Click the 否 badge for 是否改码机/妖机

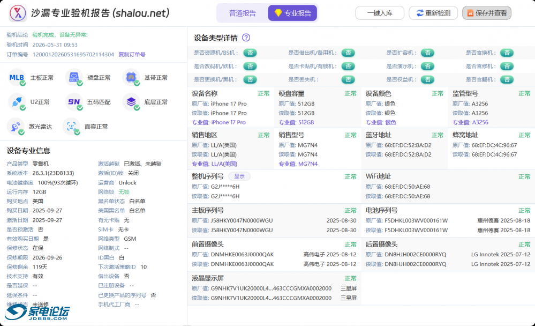[x=250, y=66]
